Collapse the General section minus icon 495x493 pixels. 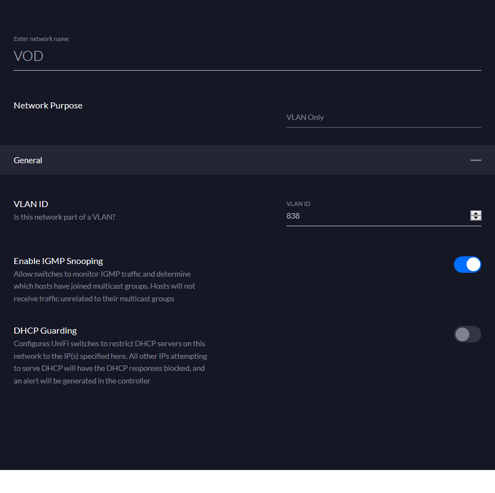[x=475, y=160]
